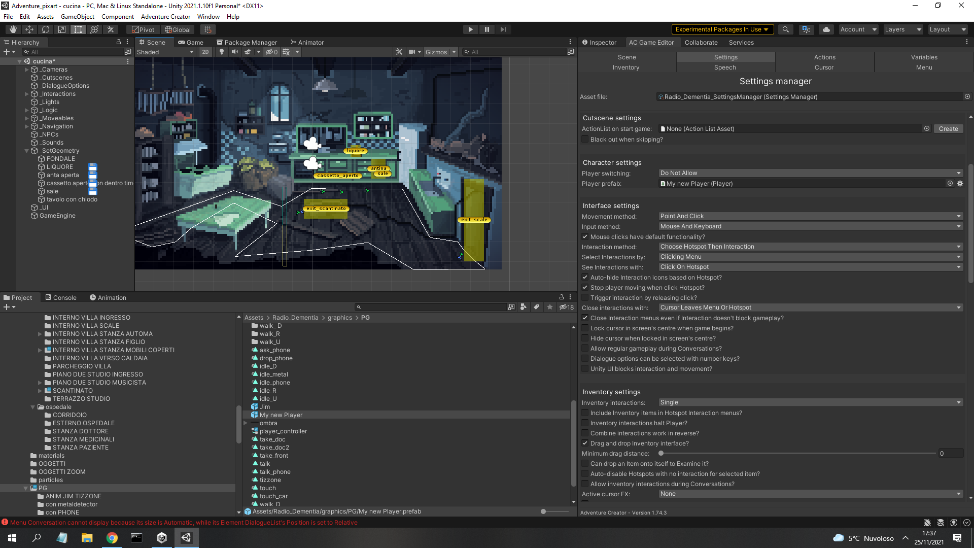
Task: Select the Rotate tool
Action: point(46,29)
